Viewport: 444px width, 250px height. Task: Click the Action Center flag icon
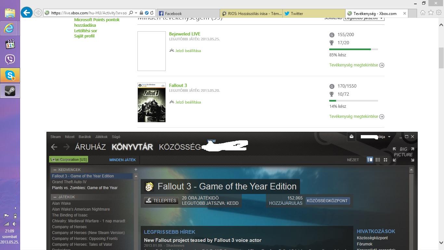coord(7,216)
